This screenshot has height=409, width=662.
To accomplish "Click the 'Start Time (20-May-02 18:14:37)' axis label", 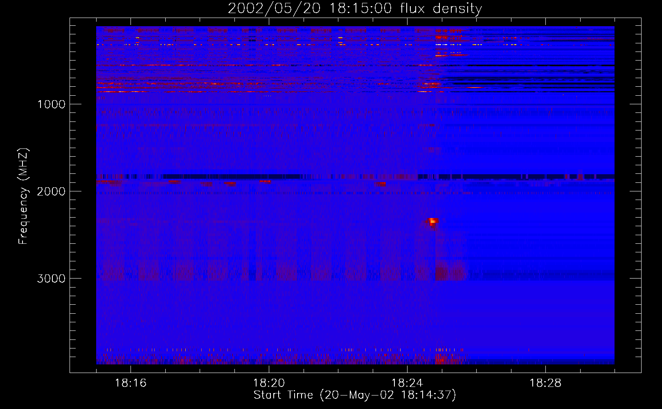I will tap(355, 395).
